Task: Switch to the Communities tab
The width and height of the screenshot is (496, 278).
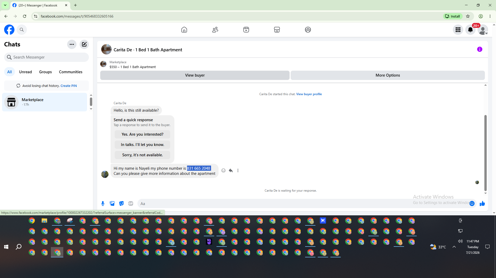Action: point(71,72)
